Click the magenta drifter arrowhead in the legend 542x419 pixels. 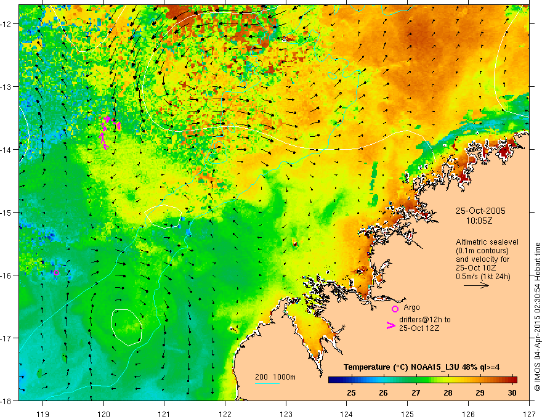tap(391, 325)
